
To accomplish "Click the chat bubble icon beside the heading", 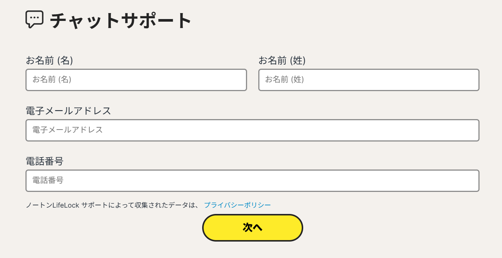I will [34, 19].
